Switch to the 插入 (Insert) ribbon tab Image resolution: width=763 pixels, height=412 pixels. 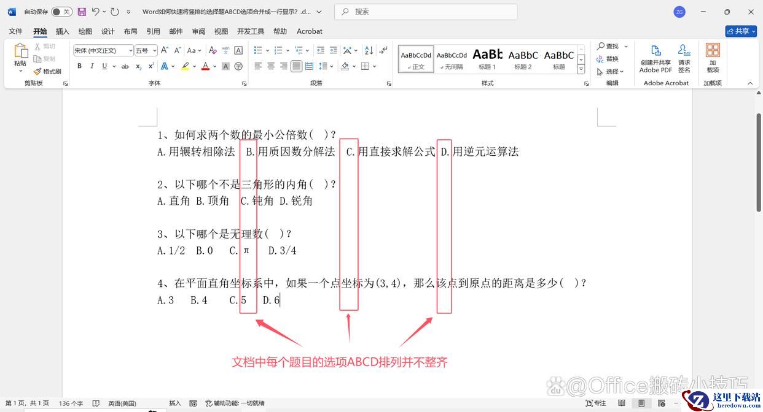(x=63, y=31)
